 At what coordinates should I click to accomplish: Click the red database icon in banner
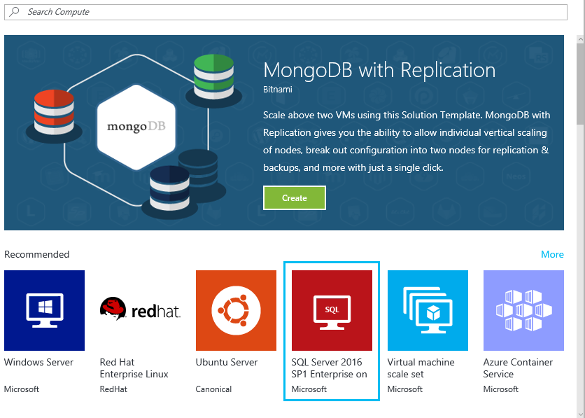pos(54,112)
